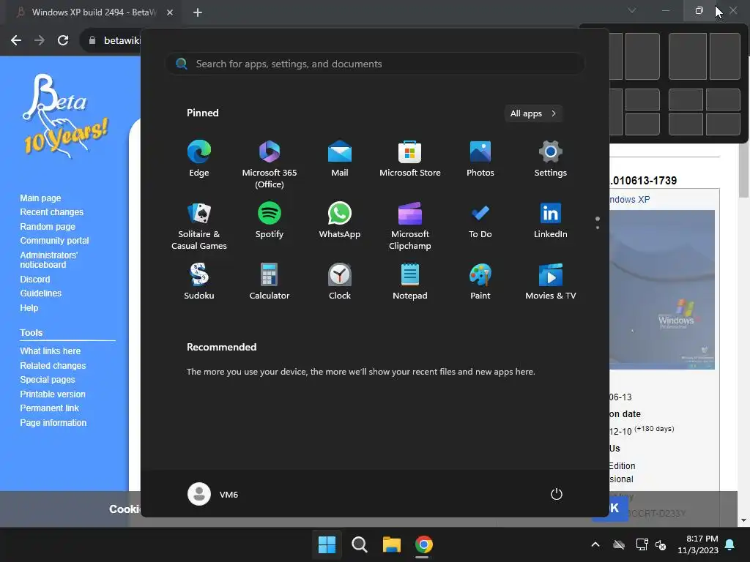Open Movies & TV
This screenshot has height=562, width=750.
[x=551, y=282]
